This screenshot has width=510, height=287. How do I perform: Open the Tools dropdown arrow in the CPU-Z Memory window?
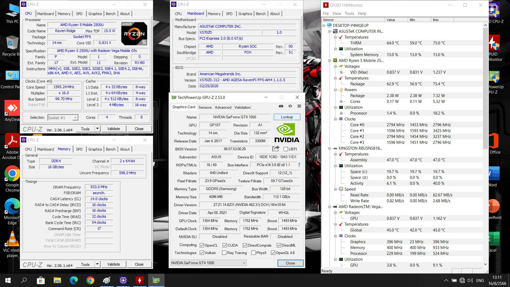tap(97, 264)
